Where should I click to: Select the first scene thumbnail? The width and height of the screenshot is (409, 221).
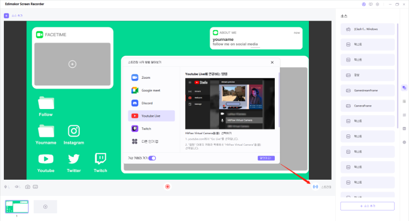click(x=17, y=207)
